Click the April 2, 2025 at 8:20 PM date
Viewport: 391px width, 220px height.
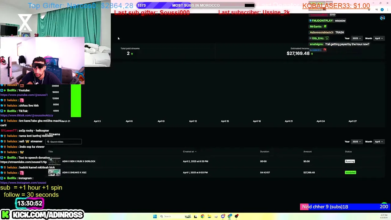coord(195,161)
